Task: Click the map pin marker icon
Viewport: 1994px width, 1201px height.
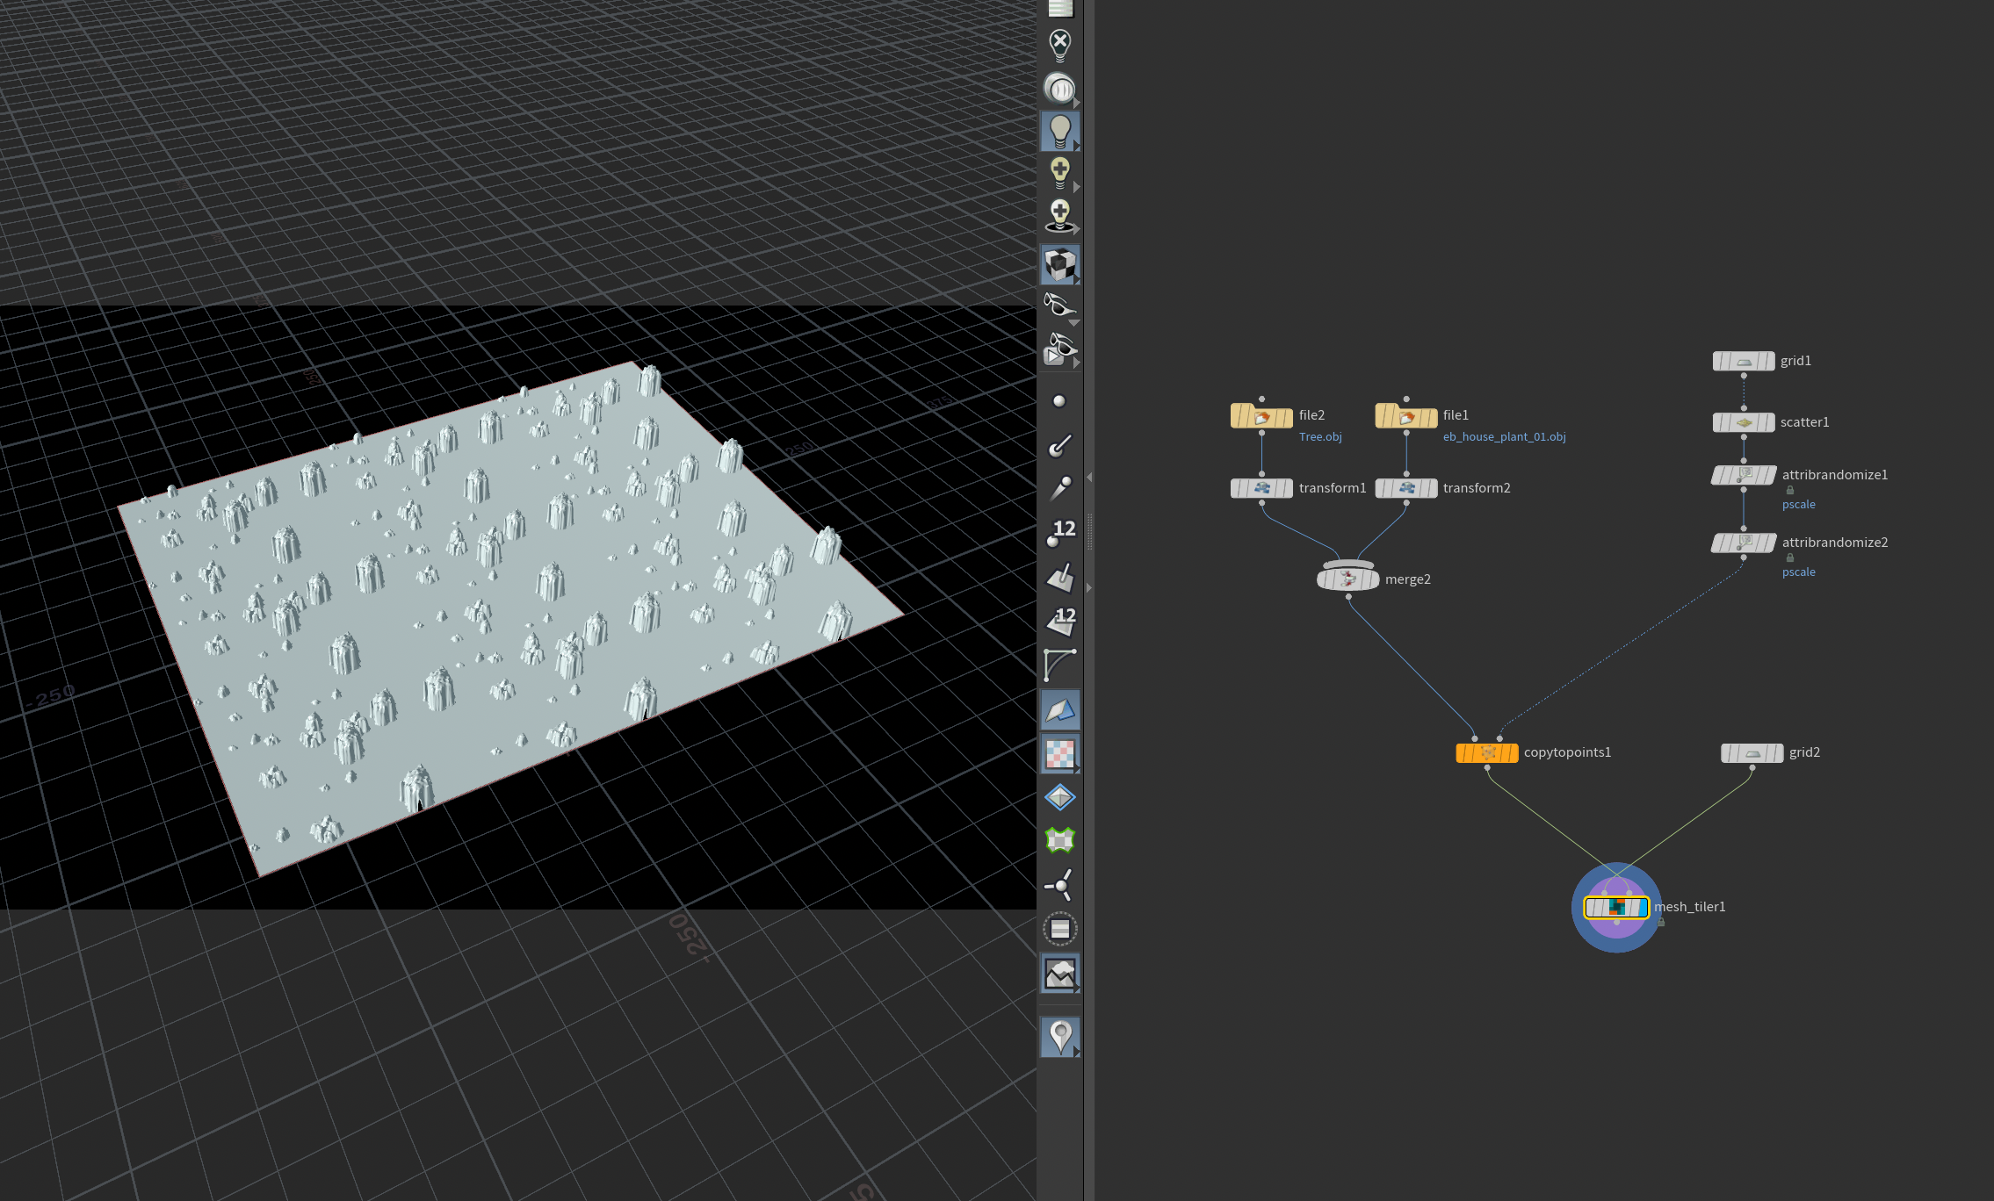Action: pyautogui.click(x=1060, y=1037)
